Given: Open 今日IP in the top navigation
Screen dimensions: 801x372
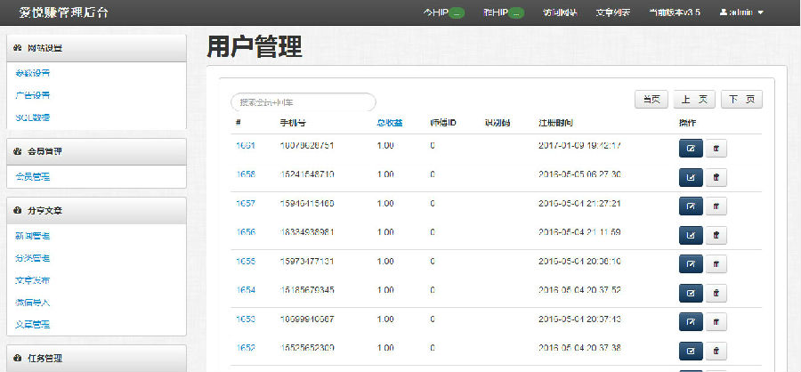Looking at the screenshot, I should coord(444,12).
